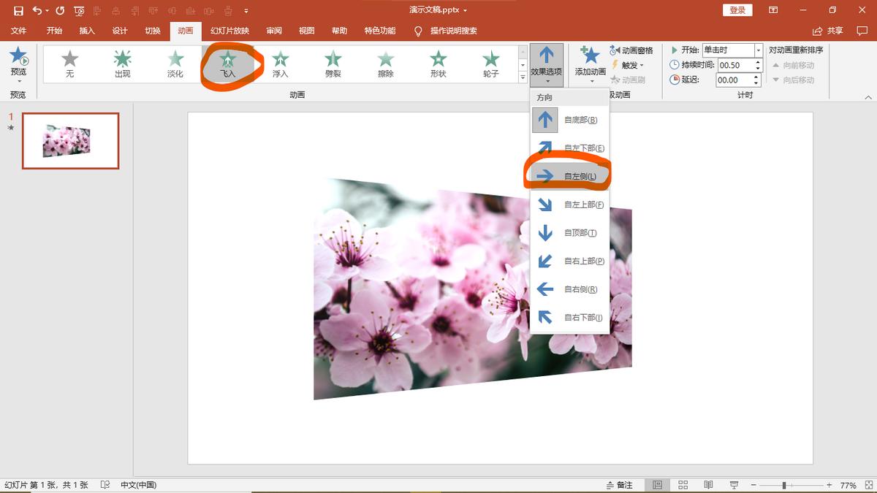The height and width of the screenshot is (493, 877).
Task: Expand the 开始 start timing dropdown
Action: pos(758,50)
